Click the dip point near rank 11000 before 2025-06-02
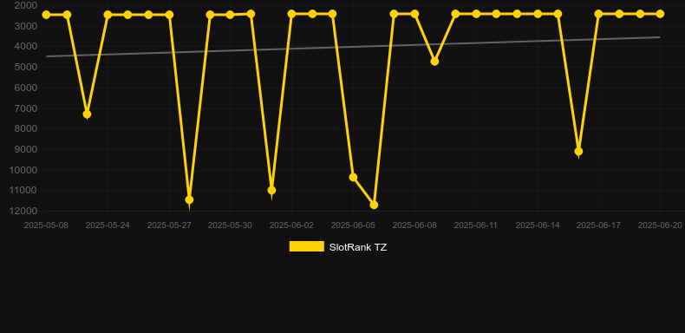This screenshot has height=333, width=685. coord(271,190)
